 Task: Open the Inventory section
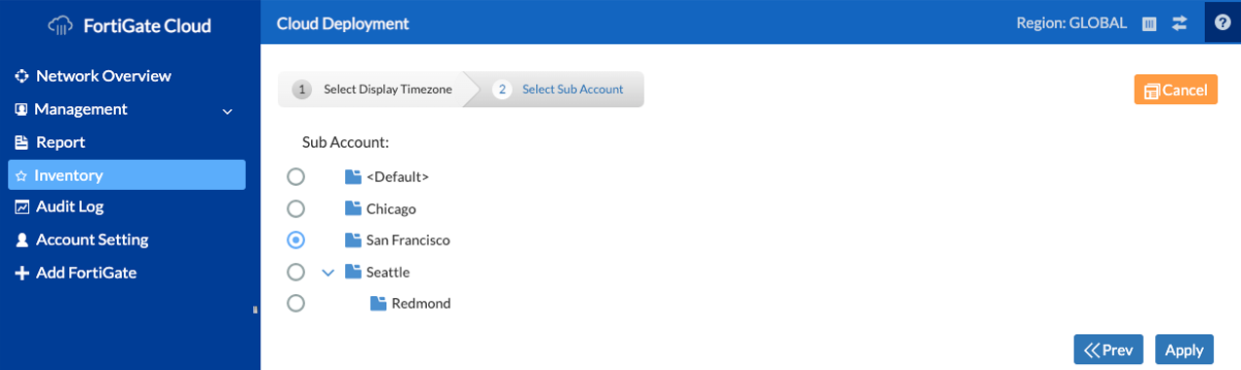pyautogui.click(x=127, y=174)
